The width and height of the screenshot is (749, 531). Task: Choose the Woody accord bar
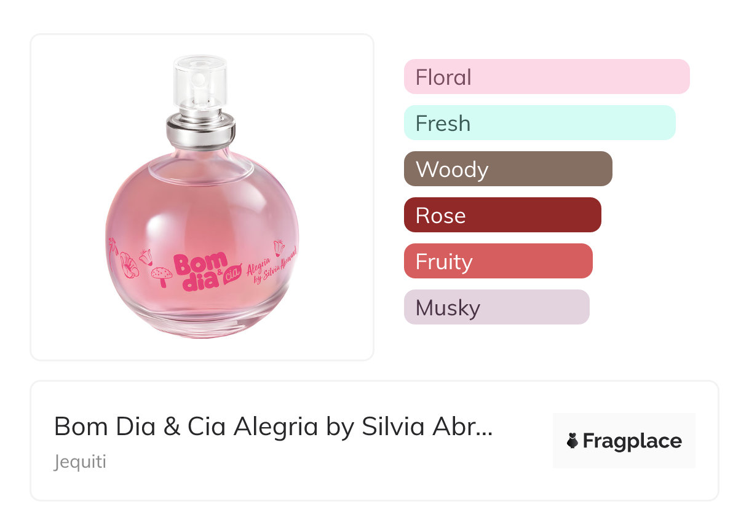[x=507, y=169]
